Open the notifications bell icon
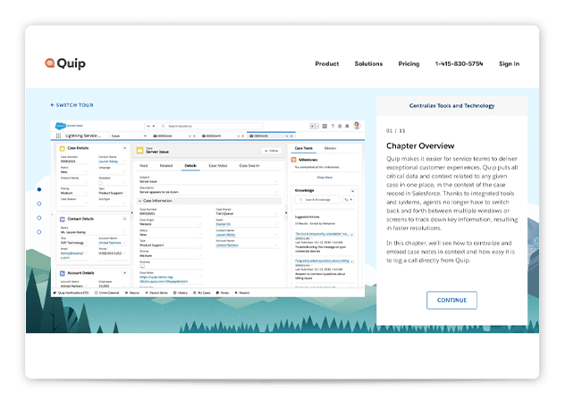 click(x=347, y=126)
